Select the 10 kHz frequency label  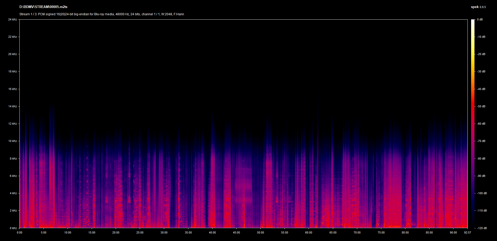pos(12,141)
